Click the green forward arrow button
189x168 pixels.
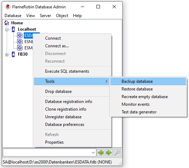coord(109,153)
